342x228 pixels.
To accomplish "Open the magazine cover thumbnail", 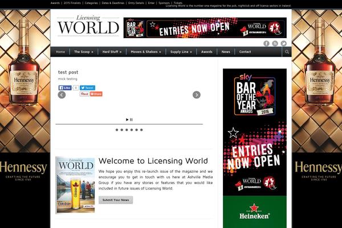I will pos(75,185).
